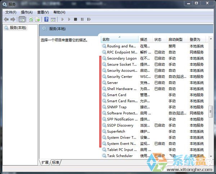Click the gear icon beside Smart Card
This screenshot has height=174, width=216.
coord(104,95)
